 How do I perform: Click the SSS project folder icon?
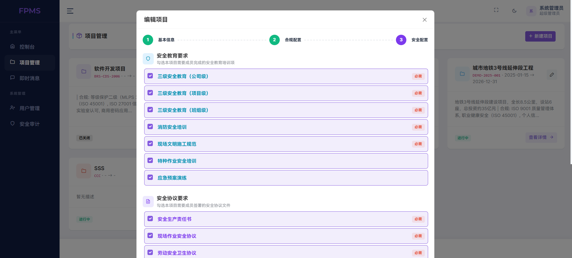coord(84,171)
